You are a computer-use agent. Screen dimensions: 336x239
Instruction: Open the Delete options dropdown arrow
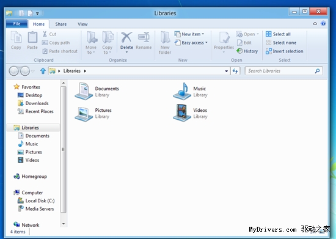tap(126, 52)
